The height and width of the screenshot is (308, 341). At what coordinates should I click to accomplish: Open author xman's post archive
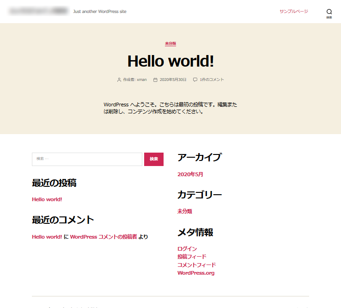[x=141, y=80]
